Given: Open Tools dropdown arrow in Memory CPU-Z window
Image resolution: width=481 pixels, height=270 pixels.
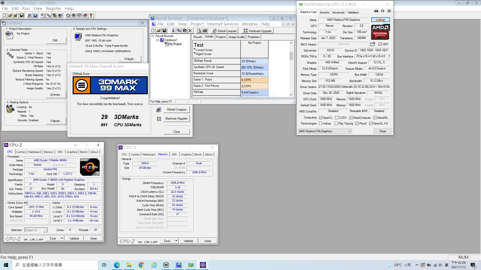Looking at the screenshot, I should 176,241.
